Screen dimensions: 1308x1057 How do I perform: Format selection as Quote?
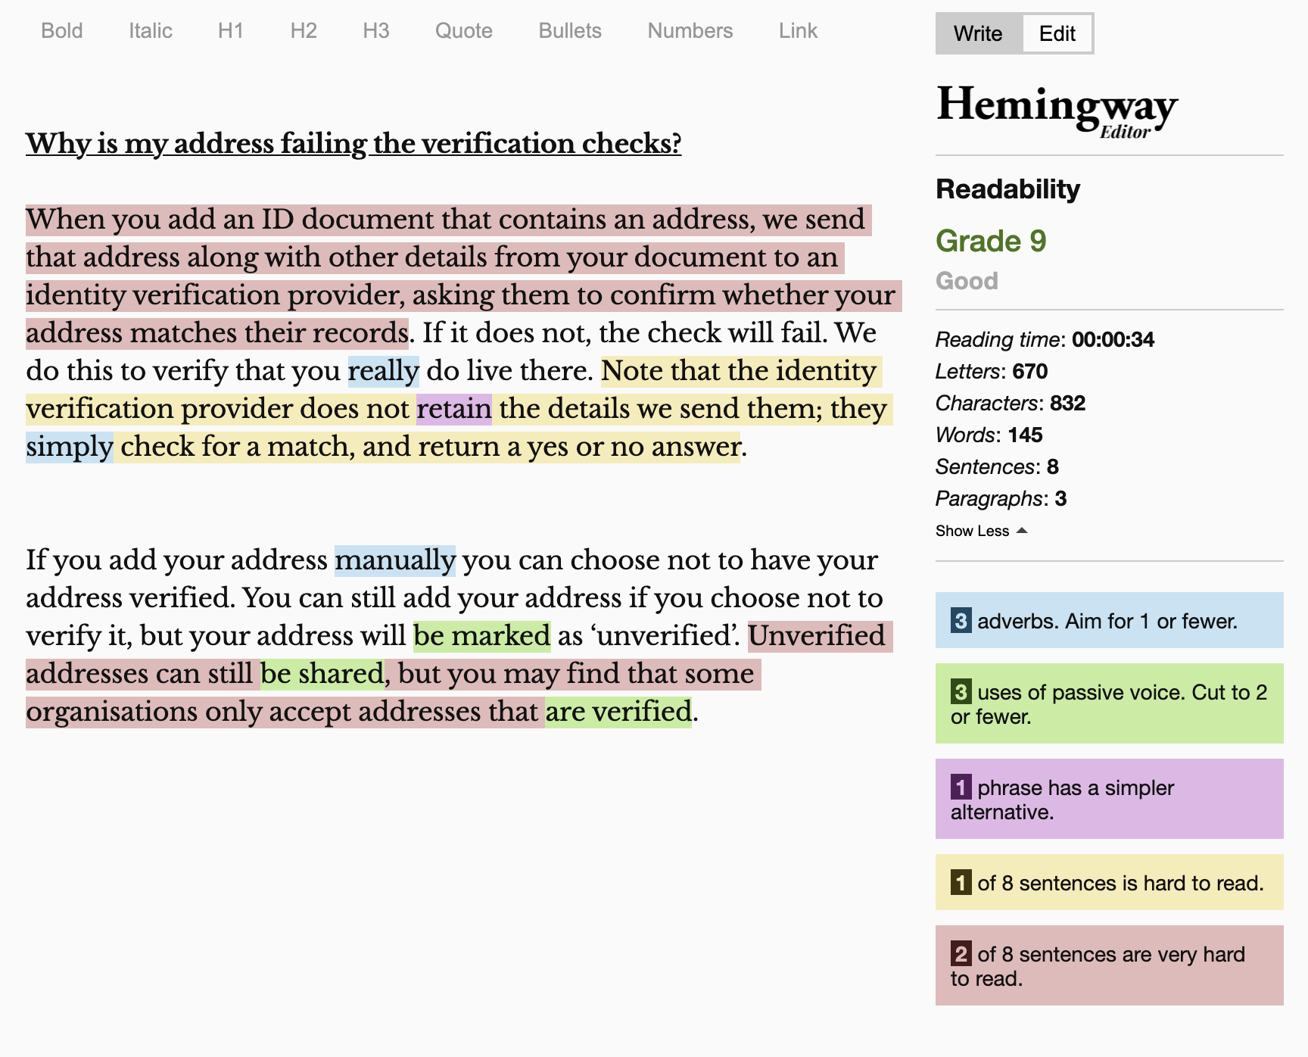pyautogui.click(x=463, y=31)
